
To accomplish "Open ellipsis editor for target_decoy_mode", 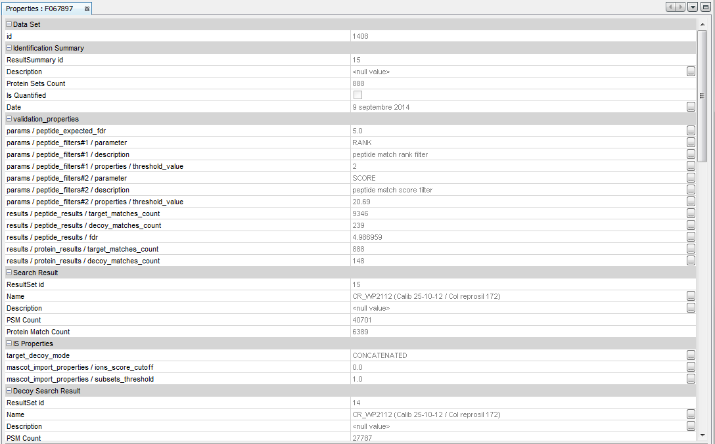I will 691,355.
